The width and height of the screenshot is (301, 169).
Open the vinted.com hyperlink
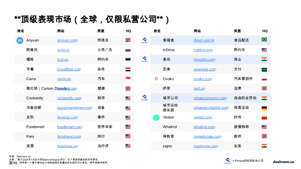(x=203, y=117)
